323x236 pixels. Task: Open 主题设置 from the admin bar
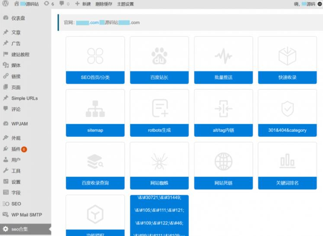click(125, 4)
